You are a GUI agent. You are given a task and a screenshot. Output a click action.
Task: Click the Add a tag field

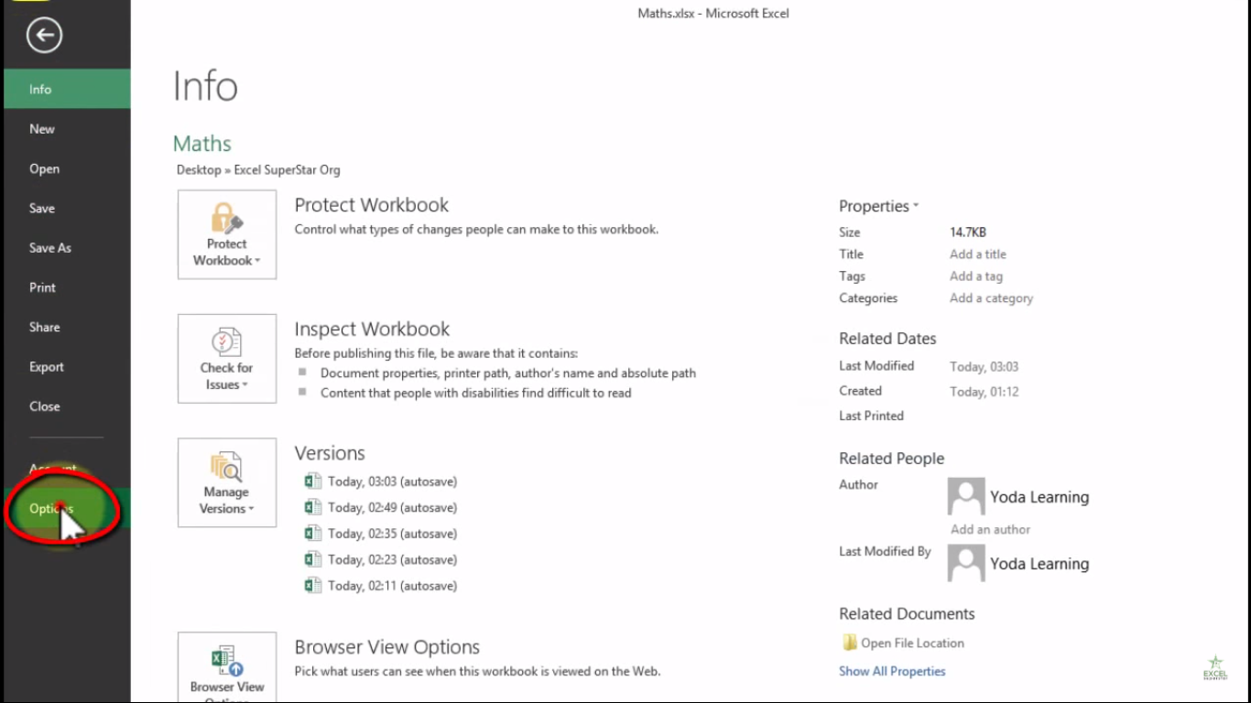click(x=976, y=276)
